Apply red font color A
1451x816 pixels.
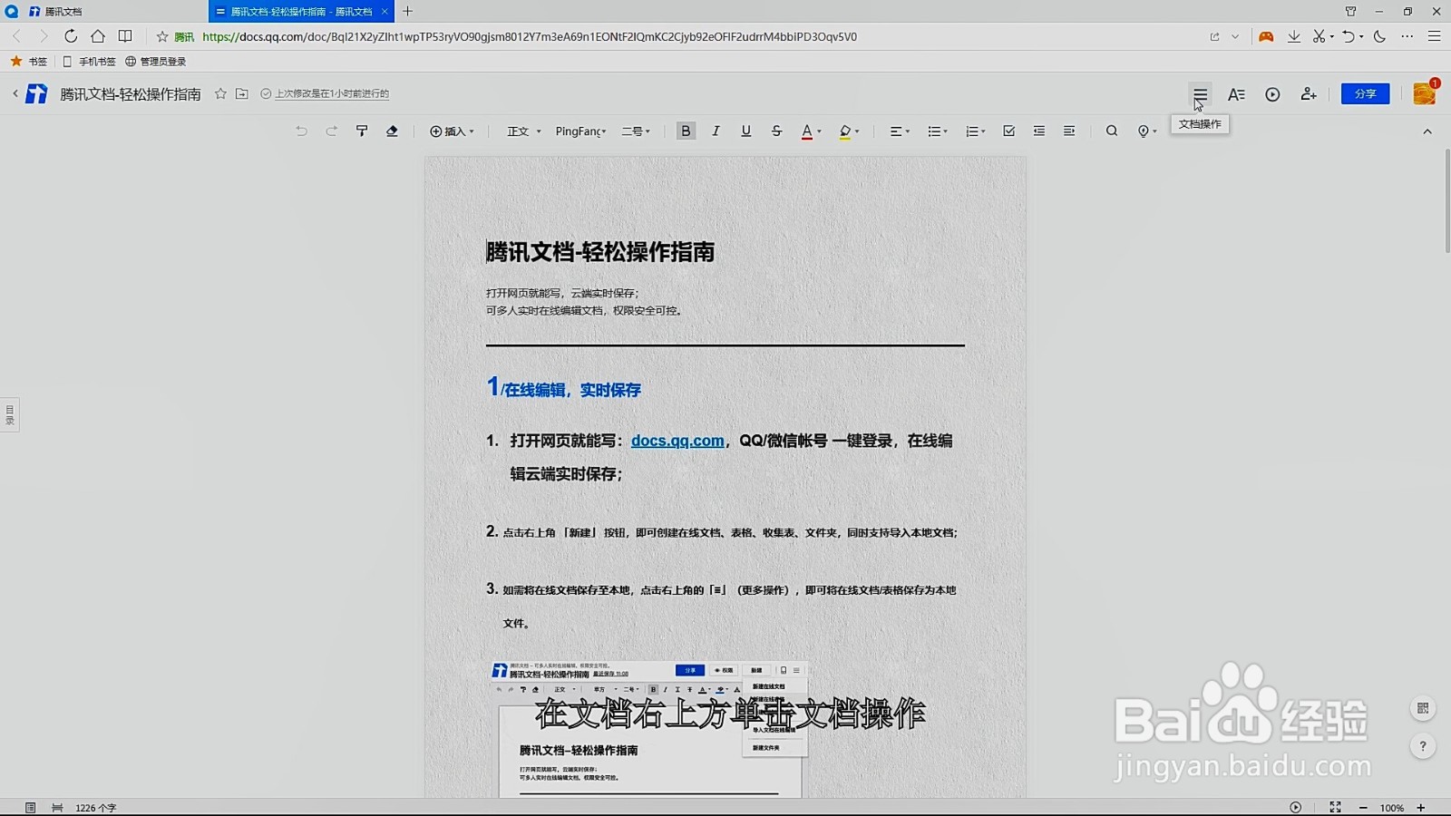tap(807, 131)
